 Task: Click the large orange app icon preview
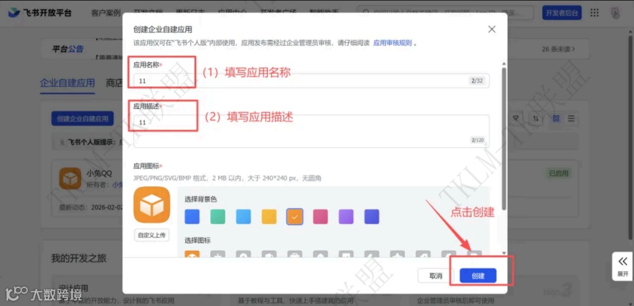151,205
